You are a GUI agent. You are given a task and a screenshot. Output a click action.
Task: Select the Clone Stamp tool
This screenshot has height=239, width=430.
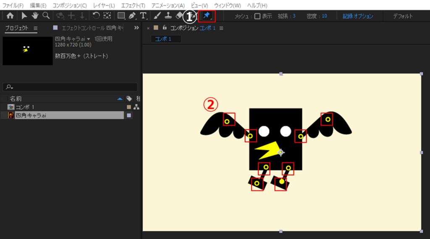pos(168,16)
